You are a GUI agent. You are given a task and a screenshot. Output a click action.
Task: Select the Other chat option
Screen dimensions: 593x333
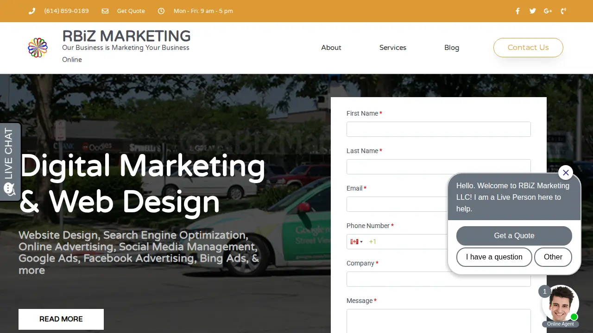tap(553, 257)
